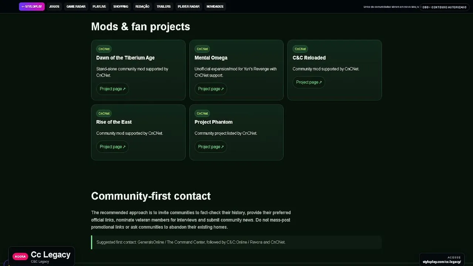Open the C&C Reloaded project page link

click(x=309, y=82)
